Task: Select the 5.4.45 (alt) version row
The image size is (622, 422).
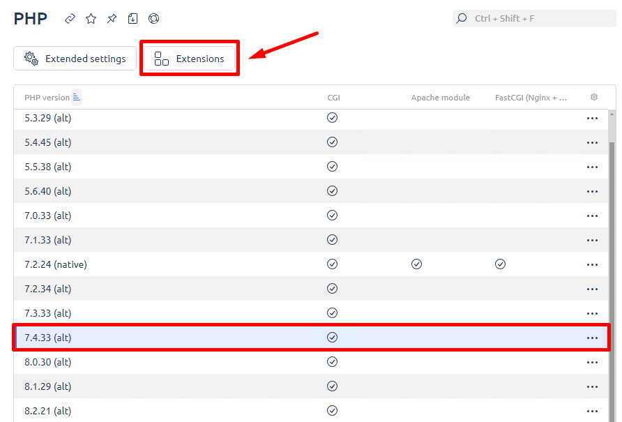Action: [x=310, y=142]
